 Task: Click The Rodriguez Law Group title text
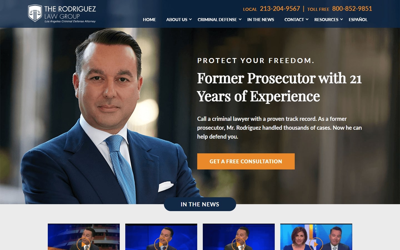pos(70,12)
